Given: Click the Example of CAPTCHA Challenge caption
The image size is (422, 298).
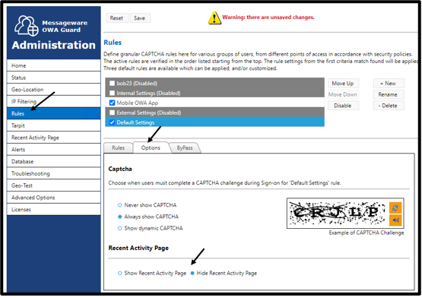Looking at the screenshot, I should click(366, 233).
